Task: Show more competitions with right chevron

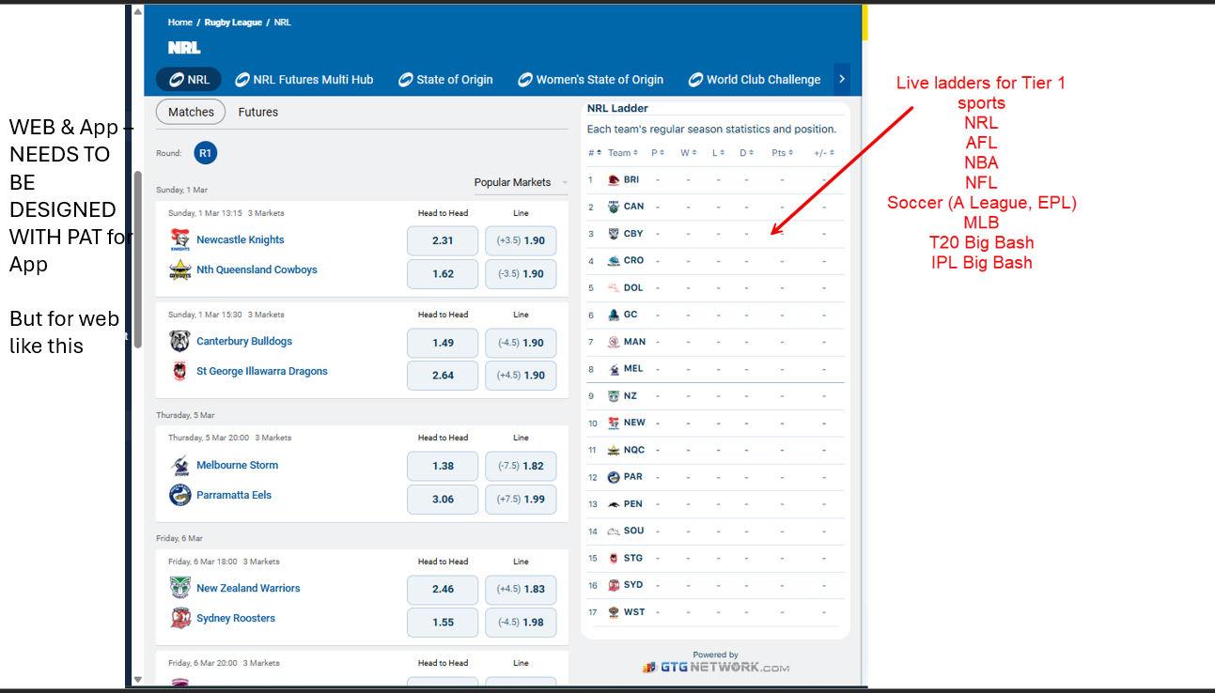Action: [842, 80]
